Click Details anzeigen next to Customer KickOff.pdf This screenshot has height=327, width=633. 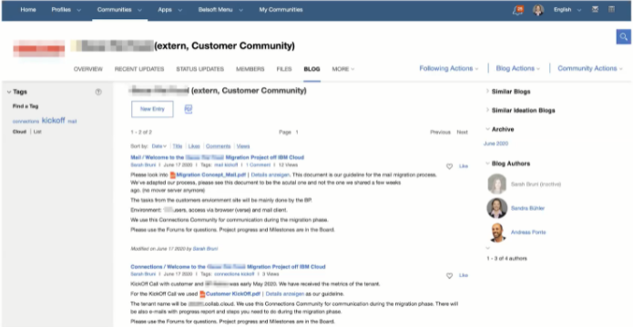point(285,294)
